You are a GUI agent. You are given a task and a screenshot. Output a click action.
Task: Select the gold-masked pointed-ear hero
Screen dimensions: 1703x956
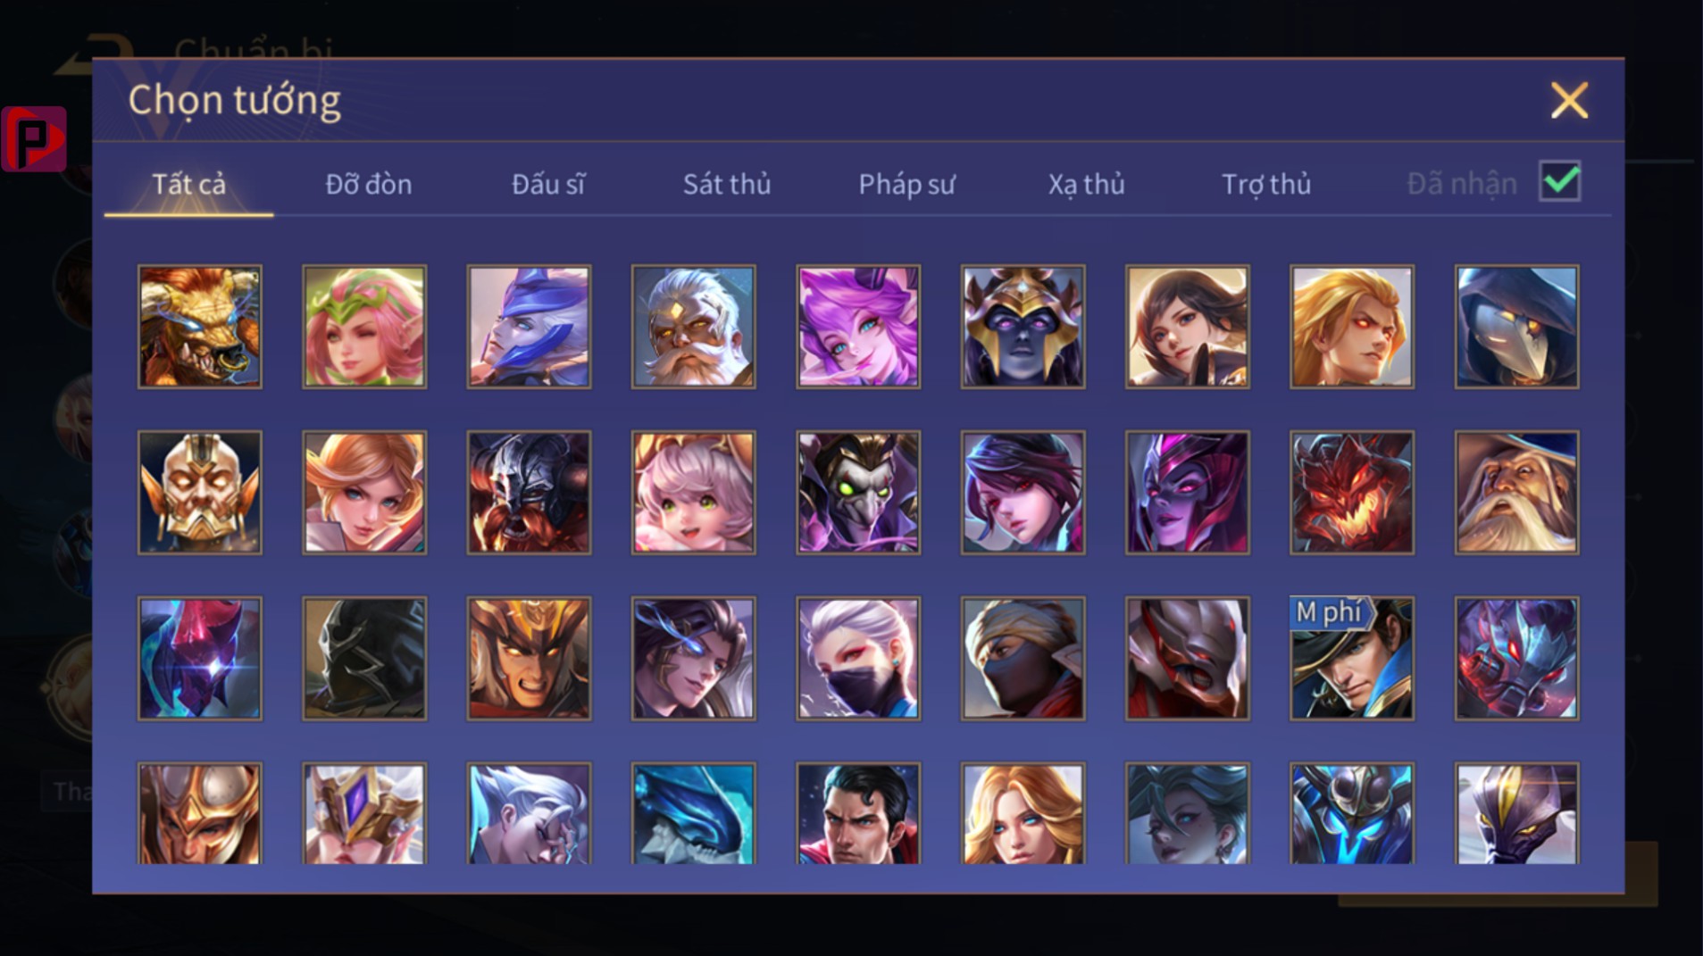199,493
